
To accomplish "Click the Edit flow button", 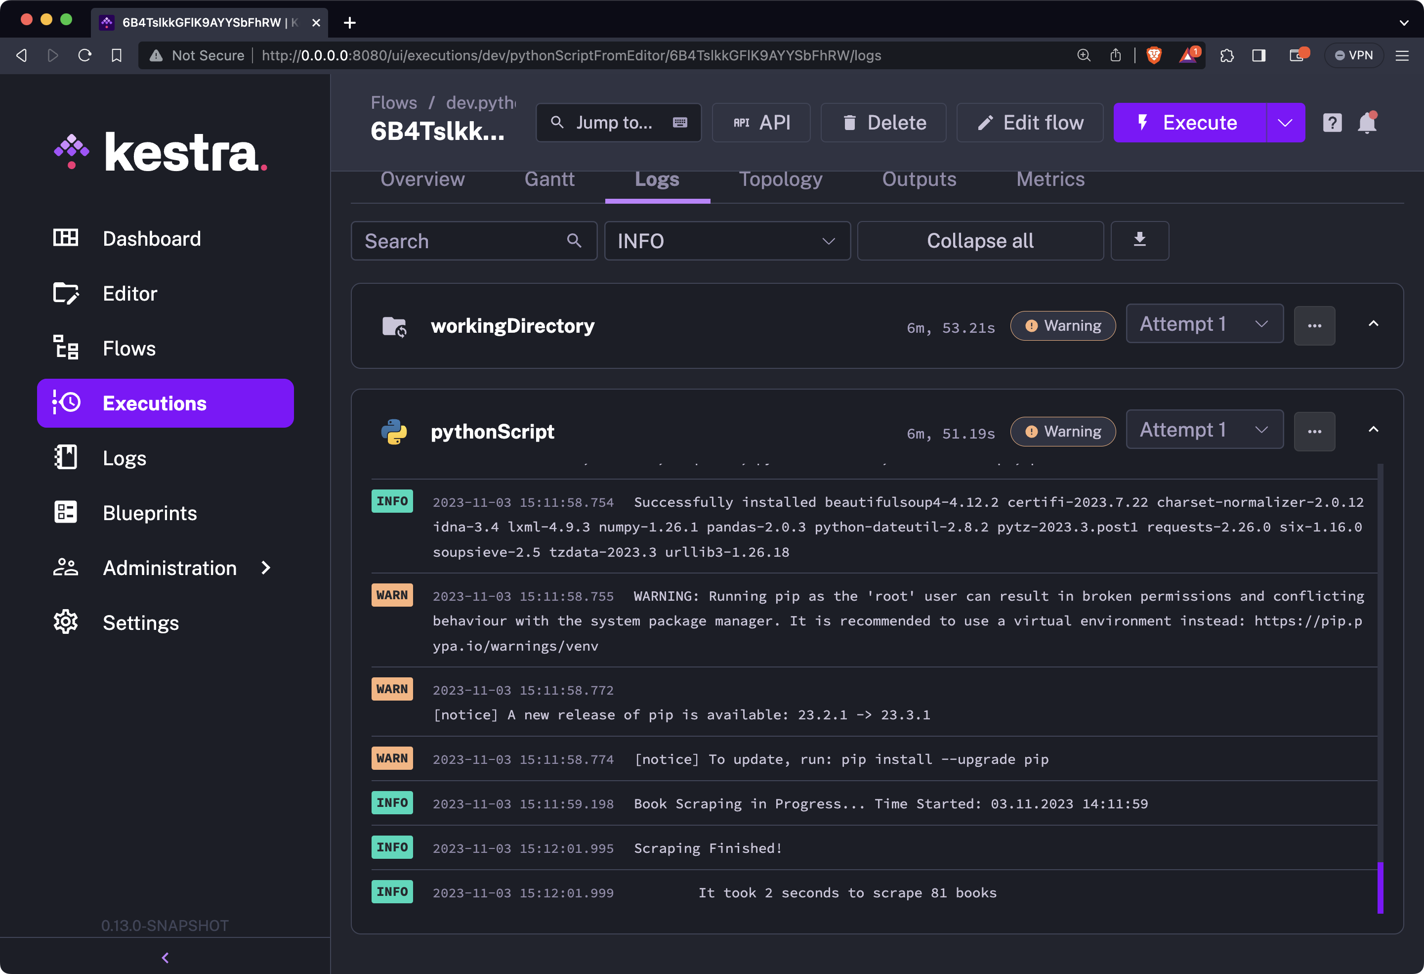I will click(1030, 123).
